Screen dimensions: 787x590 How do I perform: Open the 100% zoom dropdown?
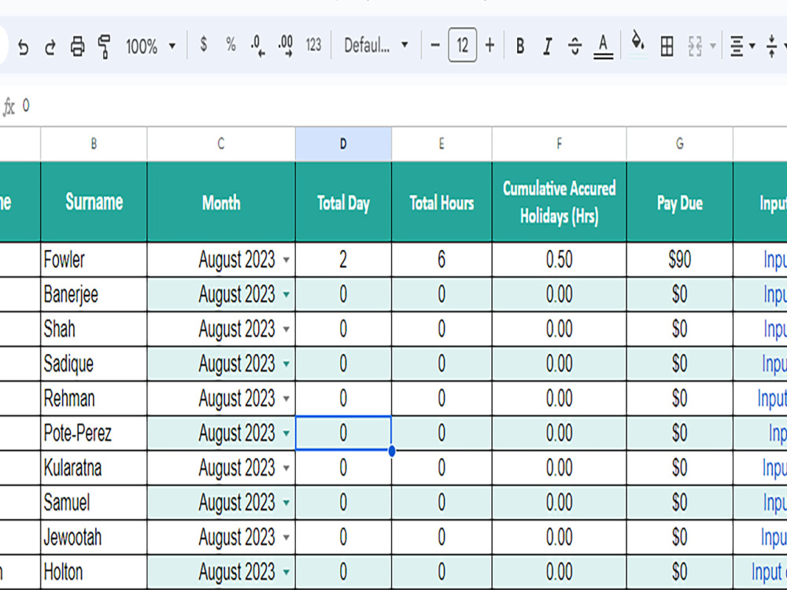pyautogui.click(x=150, y=46)
